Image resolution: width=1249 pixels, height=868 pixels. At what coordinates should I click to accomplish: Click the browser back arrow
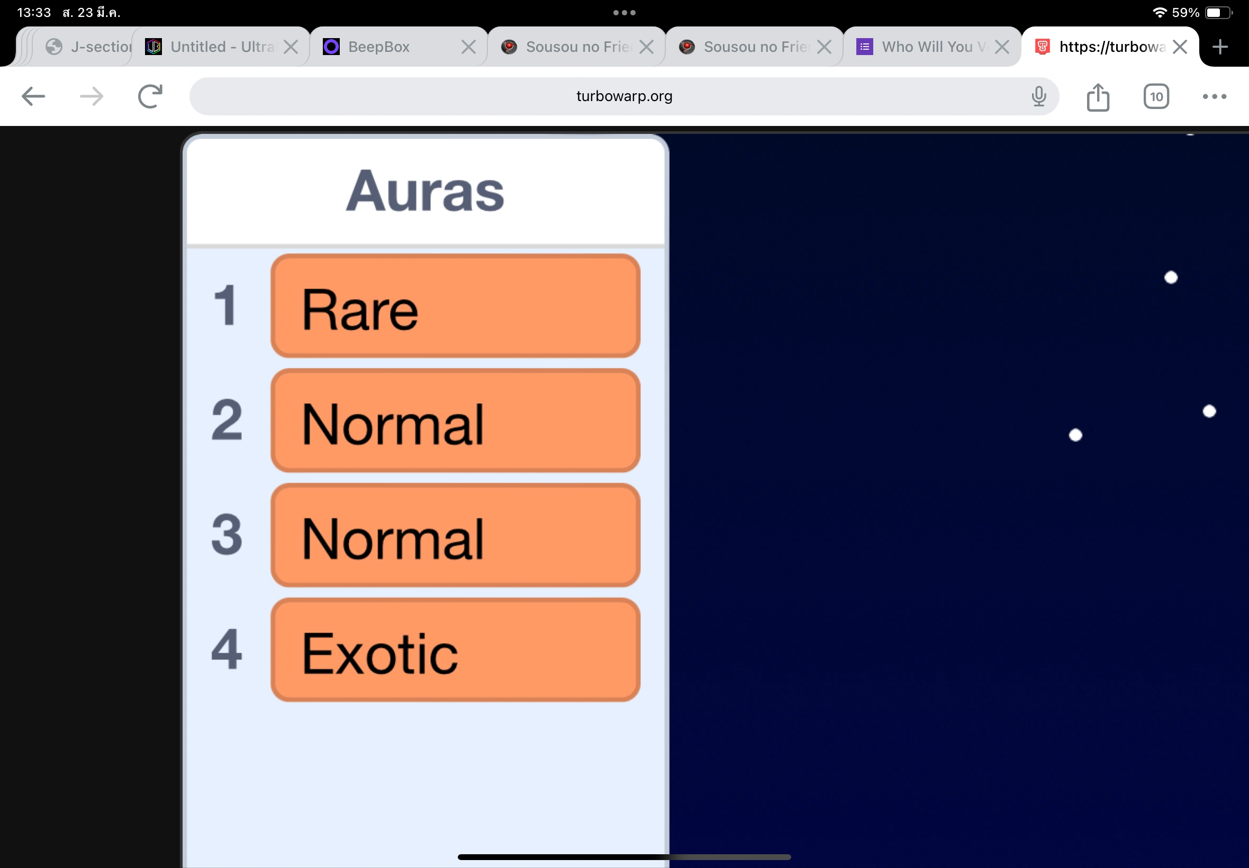[x=33, y=97]
